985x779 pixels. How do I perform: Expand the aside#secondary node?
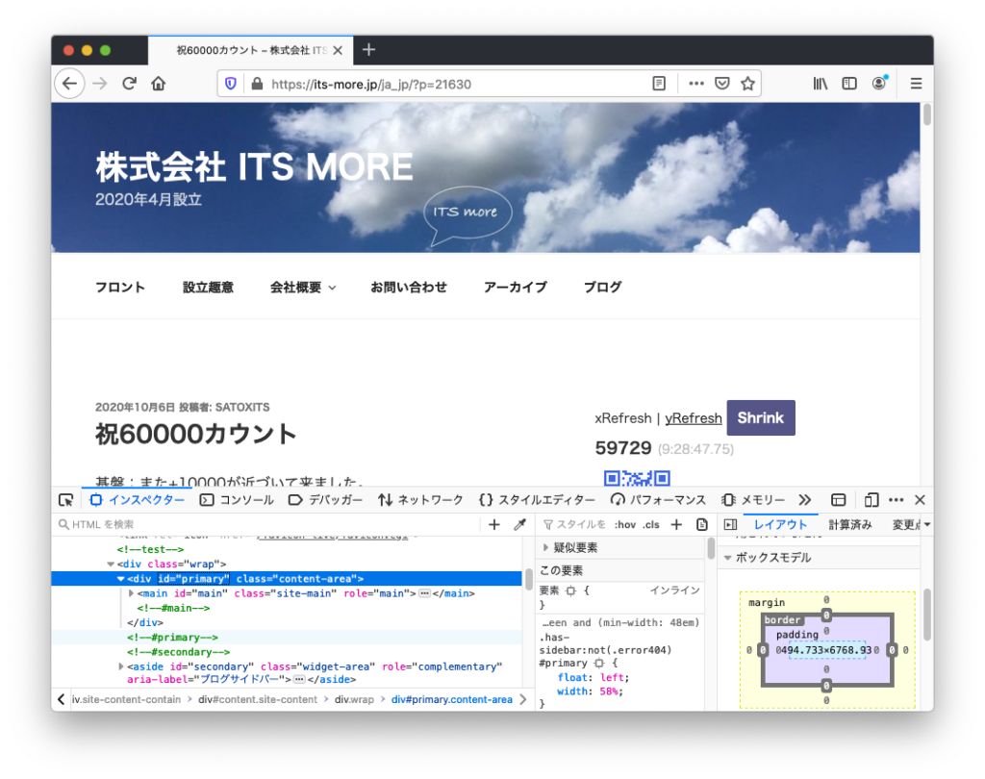[x=120, y=666]
